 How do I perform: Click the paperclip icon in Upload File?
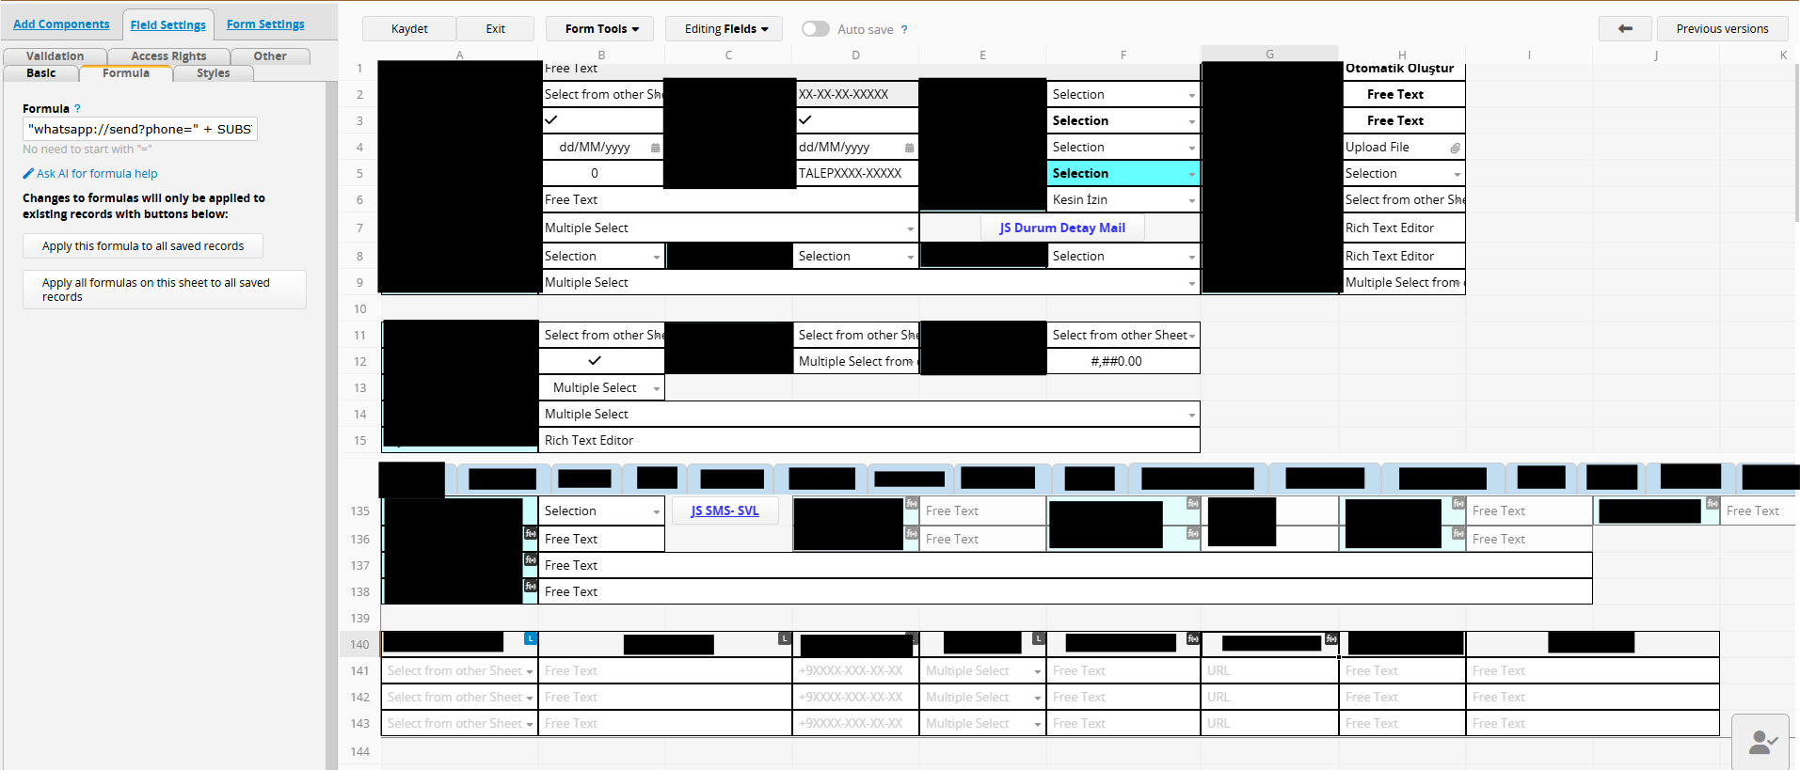[1455, 148]
